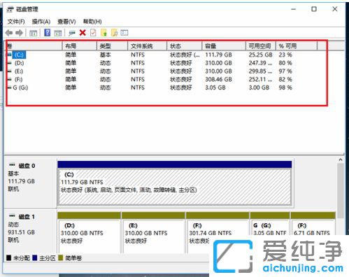This screenshot has width=349, height=277.
Task: Open the 帮助(H) menu
Action: point(92,22)
